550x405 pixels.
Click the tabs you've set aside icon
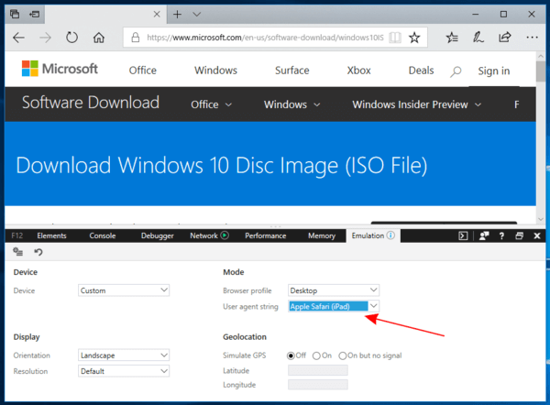pos(15,15)
